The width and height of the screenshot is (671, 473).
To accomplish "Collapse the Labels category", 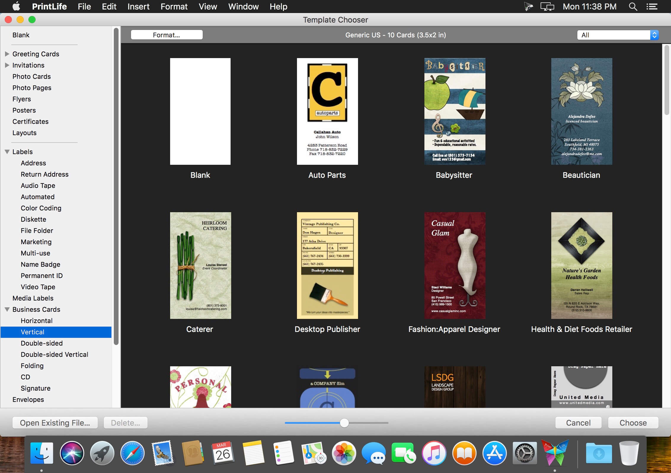I will pos(7,152).
